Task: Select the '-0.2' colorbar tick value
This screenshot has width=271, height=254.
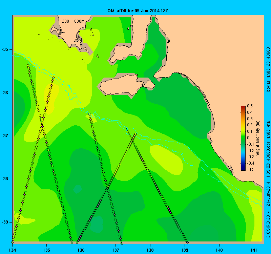Action: 251,150
